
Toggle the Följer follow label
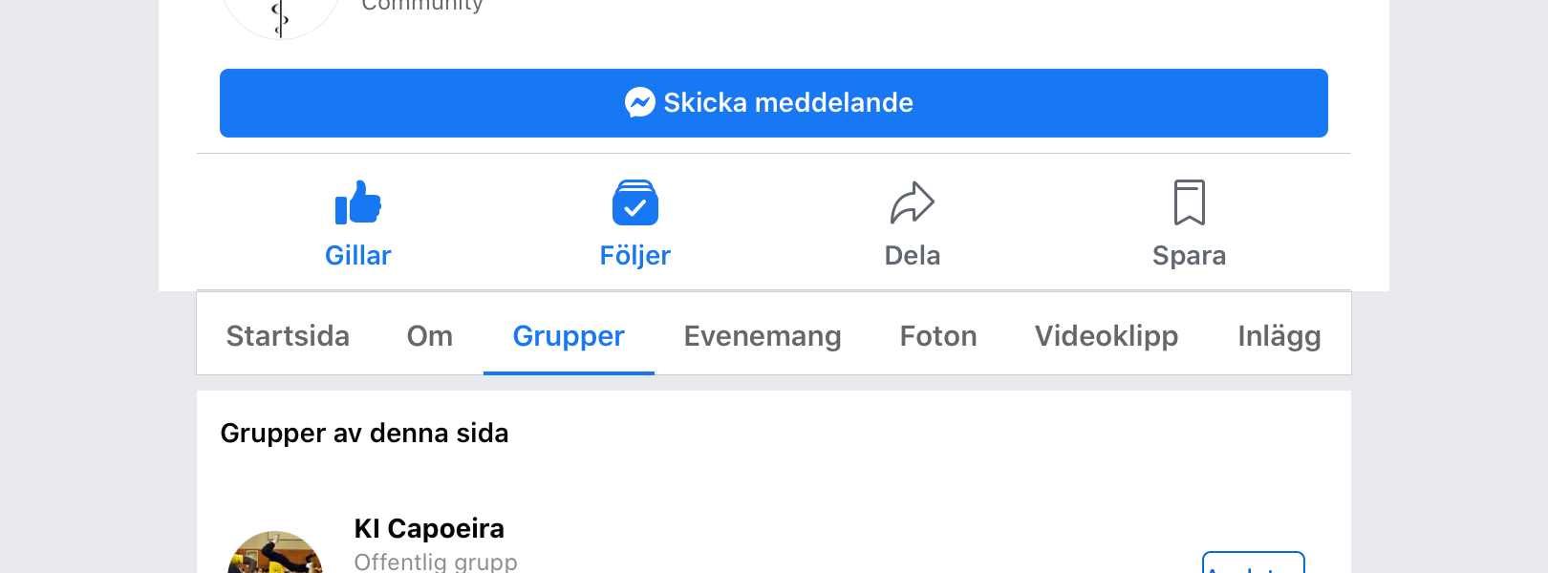coord(635,255)
